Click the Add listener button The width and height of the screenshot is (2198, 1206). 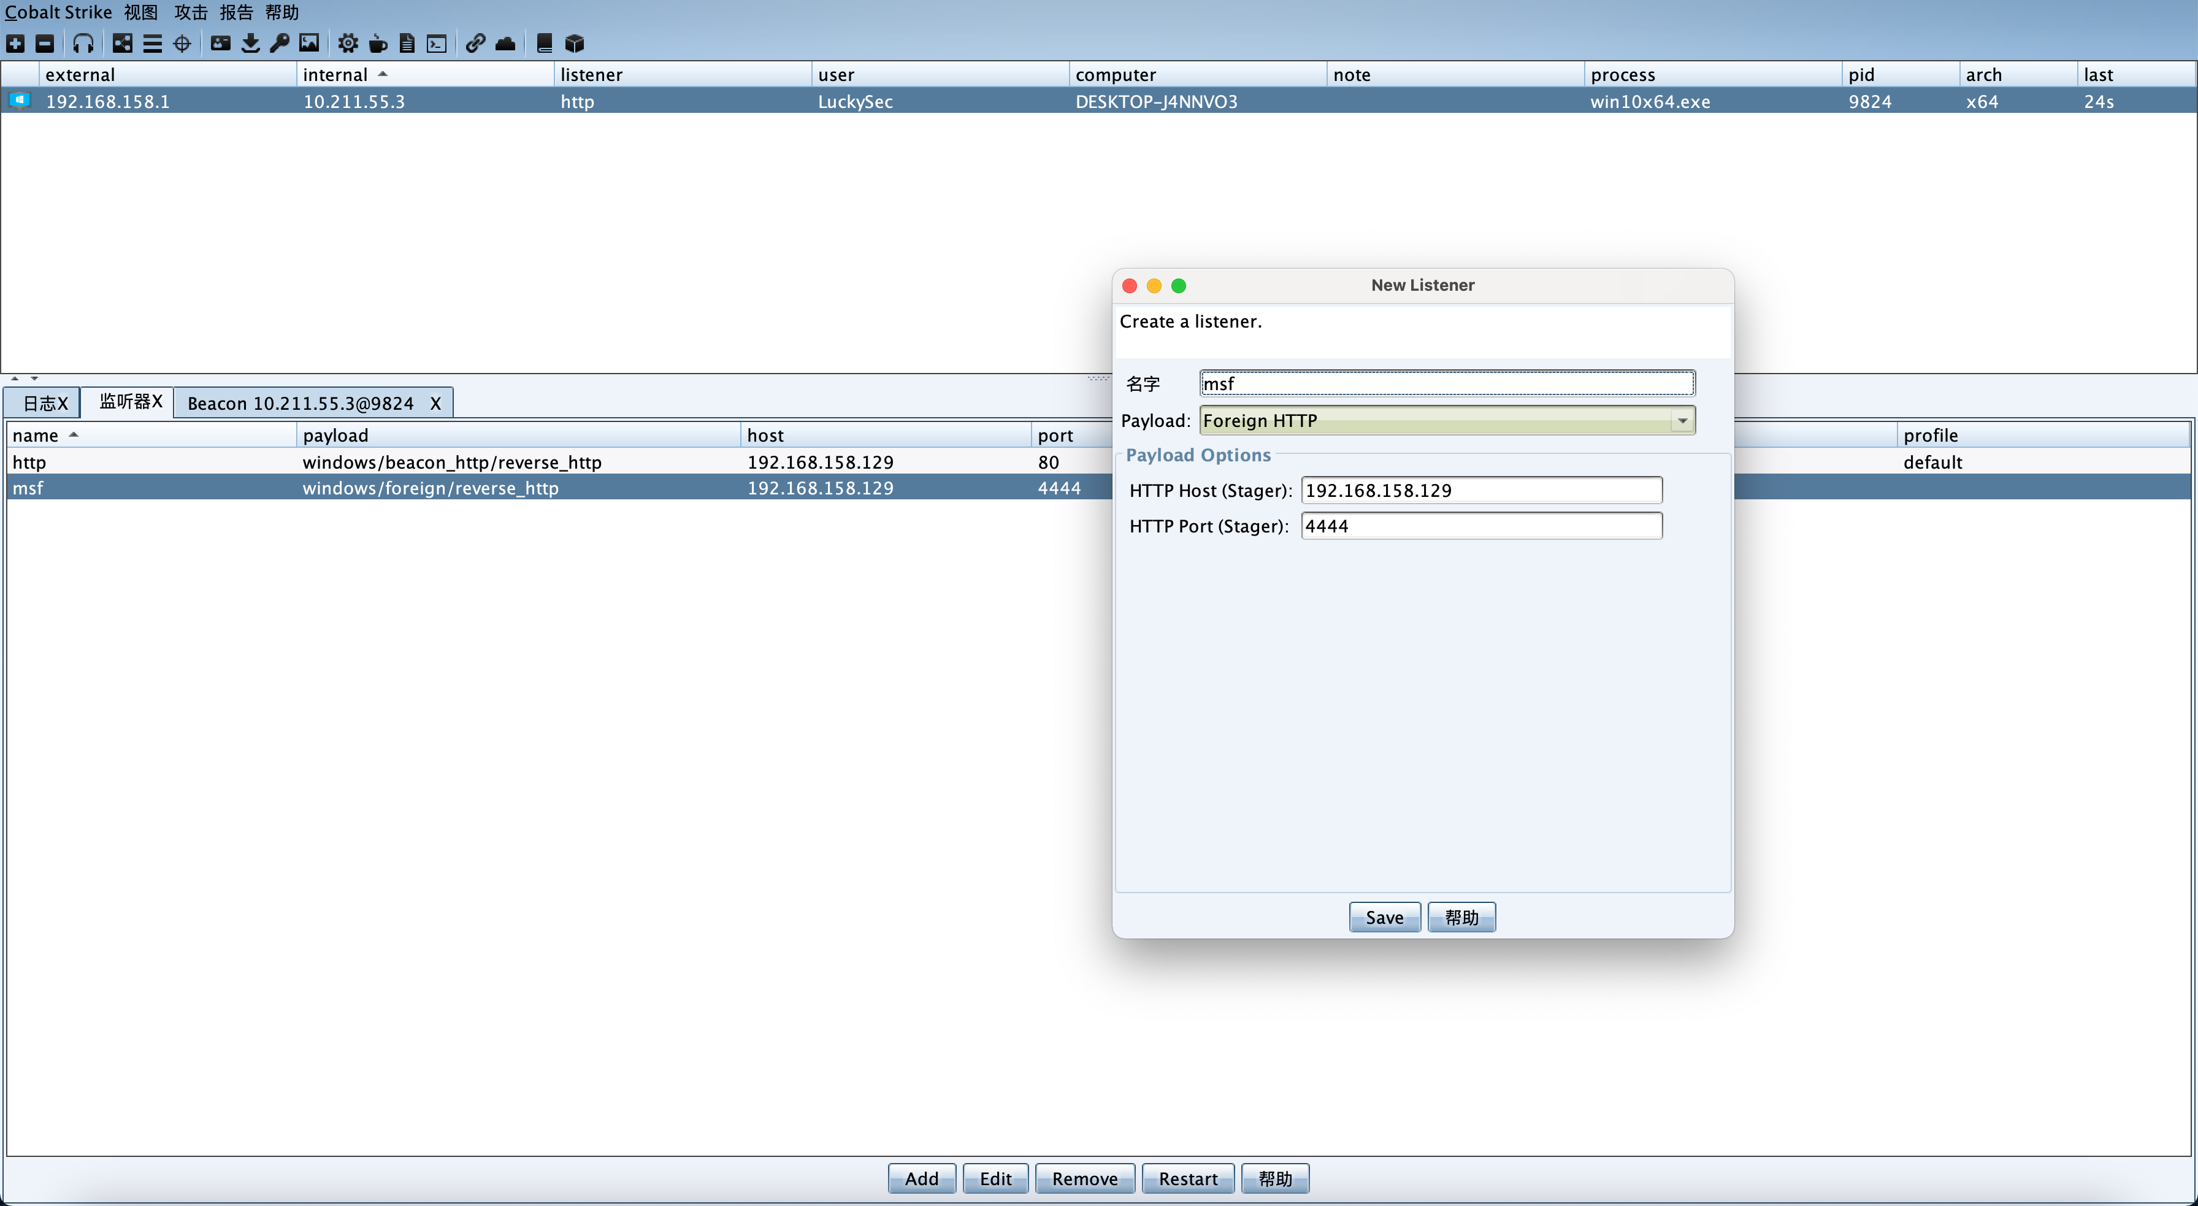[x=921, y=1178]
